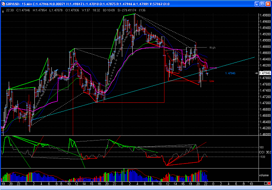Click the red 'Low' level label

[x=212, y=81]
